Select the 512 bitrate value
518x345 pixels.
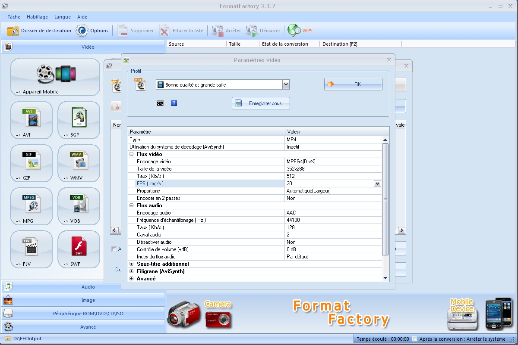[x=291, y=176]
